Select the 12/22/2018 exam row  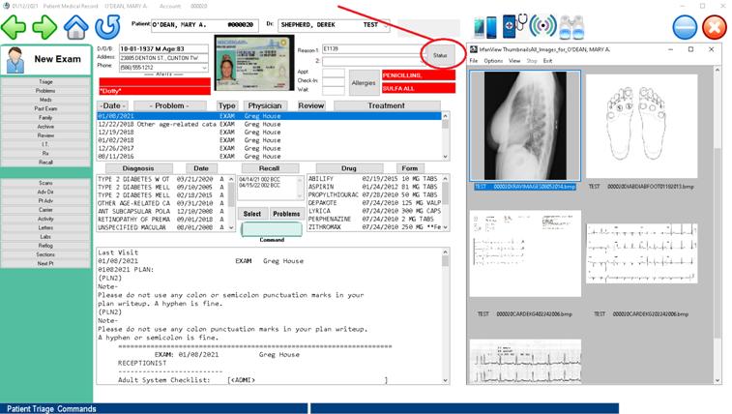(269, 125)
